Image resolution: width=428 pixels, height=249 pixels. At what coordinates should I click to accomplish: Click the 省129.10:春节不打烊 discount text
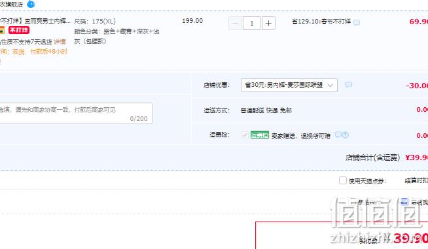[321, 22]
